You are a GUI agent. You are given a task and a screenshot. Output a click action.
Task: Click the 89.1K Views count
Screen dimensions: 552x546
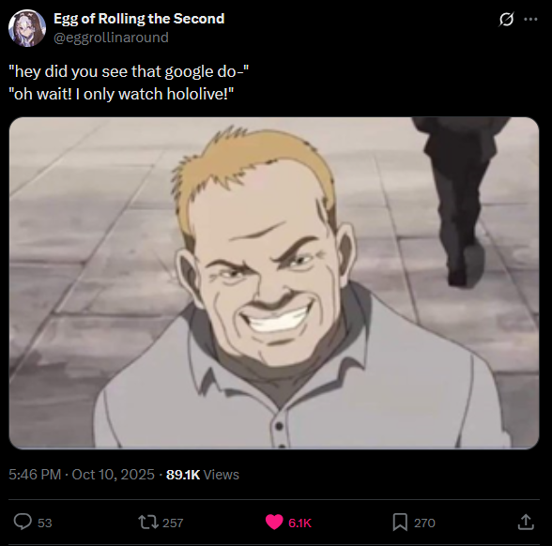click(203, 475)
